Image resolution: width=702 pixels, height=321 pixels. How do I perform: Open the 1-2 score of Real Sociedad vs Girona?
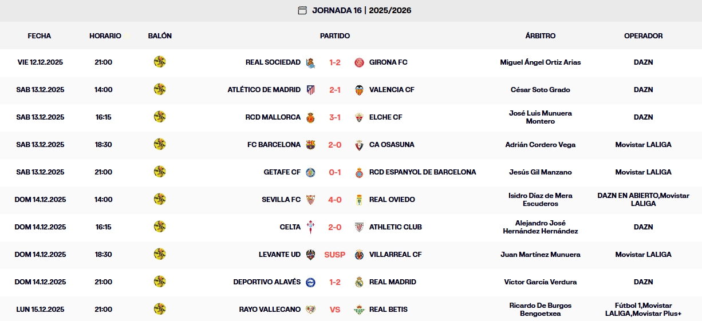tap(335, 62)
